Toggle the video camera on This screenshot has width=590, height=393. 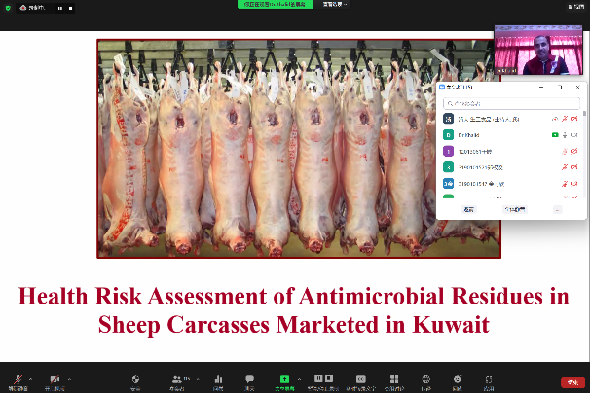(55, 377)
